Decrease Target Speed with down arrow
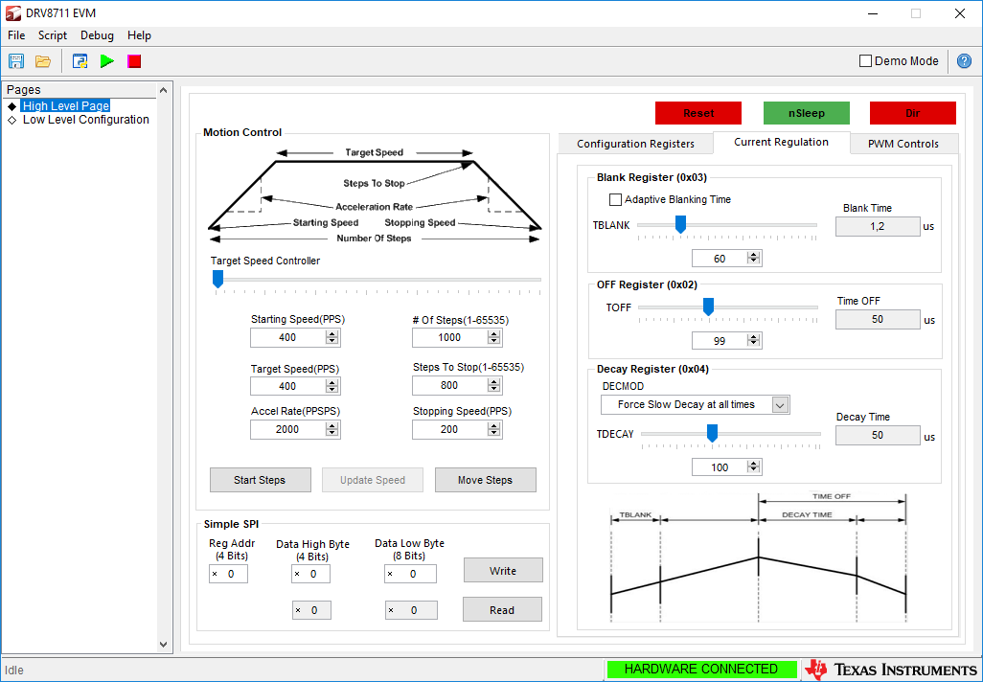The image size is (983, 682). click(332, 390)
